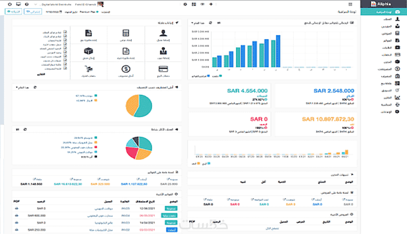Open the dollar coin expense entry tile
The height and width of the screenshot is (234, 407).
tap(126, 71)
